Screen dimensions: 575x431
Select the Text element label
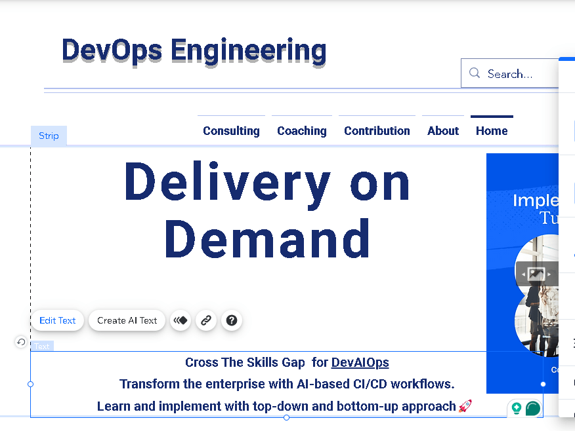tap(42, 346)
